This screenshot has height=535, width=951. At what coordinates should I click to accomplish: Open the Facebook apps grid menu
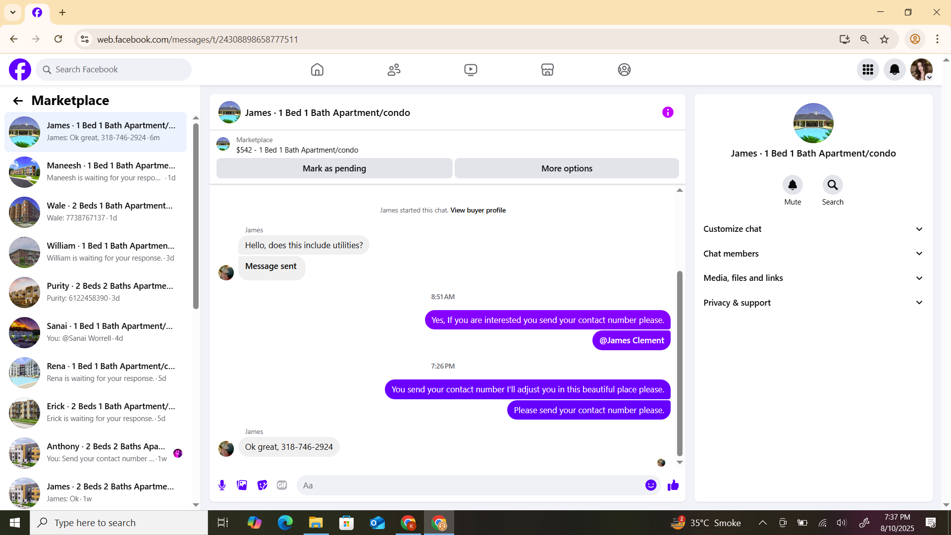coord(868,70)
